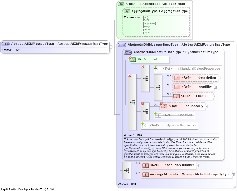This screenshot has height=191, width=237.
Task: Click the Enumerations label
Action: pos(132,17)
